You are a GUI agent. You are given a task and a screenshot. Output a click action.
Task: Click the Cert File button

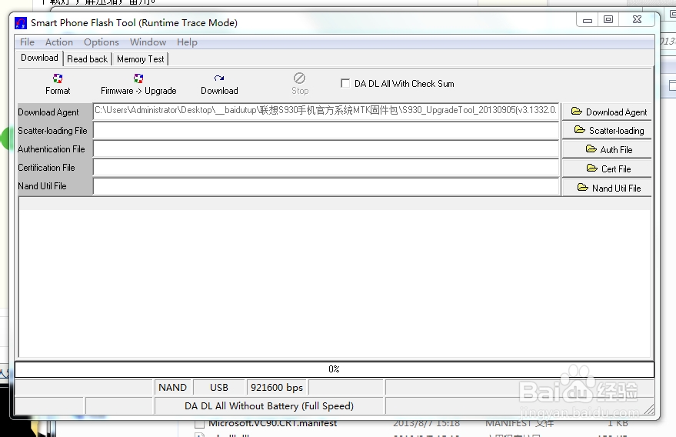(x=607, y=168)
